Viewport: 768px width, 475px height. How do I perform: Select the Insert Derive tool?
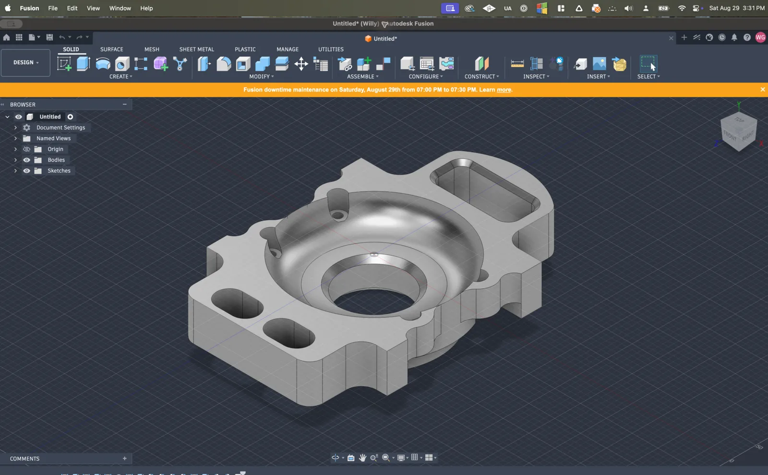tap(580, 63)
